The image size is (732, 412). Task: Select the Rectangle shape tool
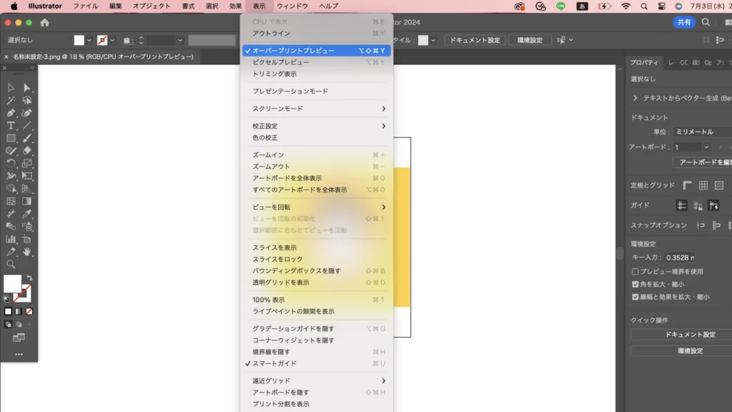[x=11, y=138]
